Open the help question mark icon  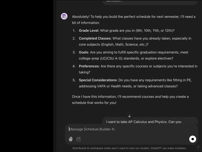[198, 147]
